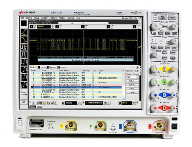Viewport: 192px width, 147px height.
Task: Click the Search button beside the table
Action: [132, 85]
